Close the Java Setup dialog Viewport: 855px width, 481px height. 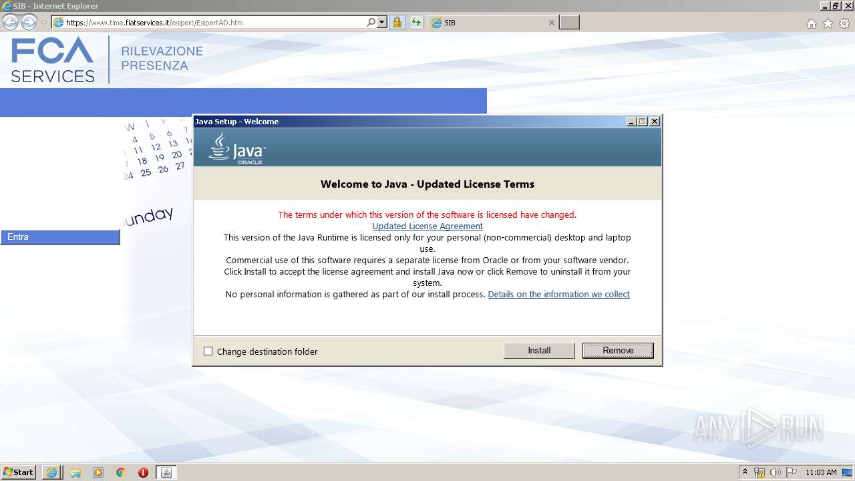[655, 122]
